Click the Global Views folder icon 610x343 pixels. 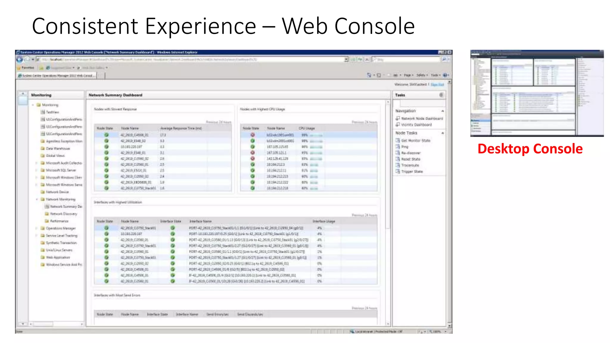(43, 155)
